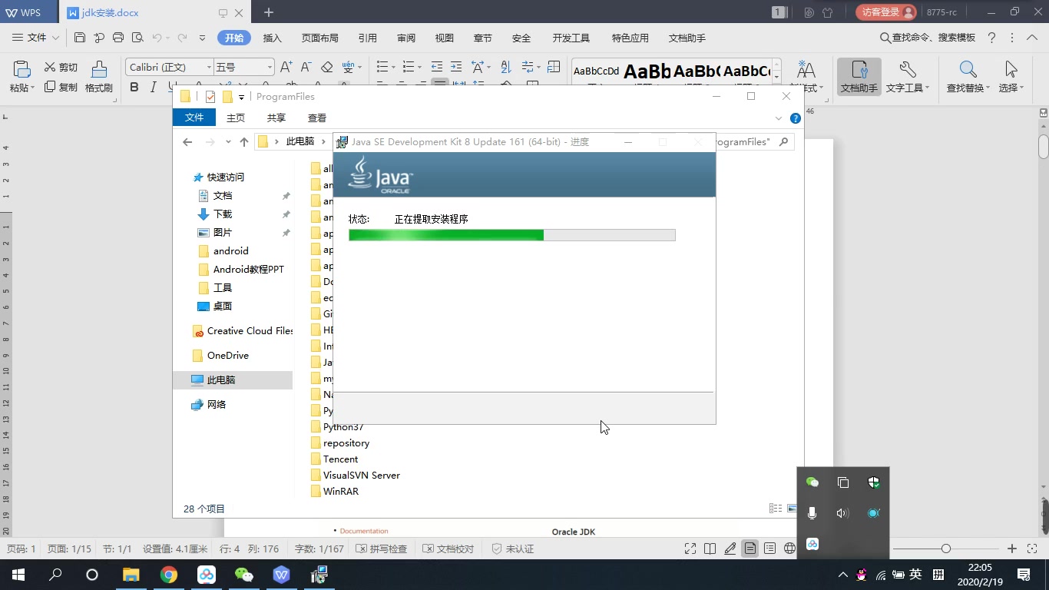Switch to full screen view icon in status bar

pos(690,549)
